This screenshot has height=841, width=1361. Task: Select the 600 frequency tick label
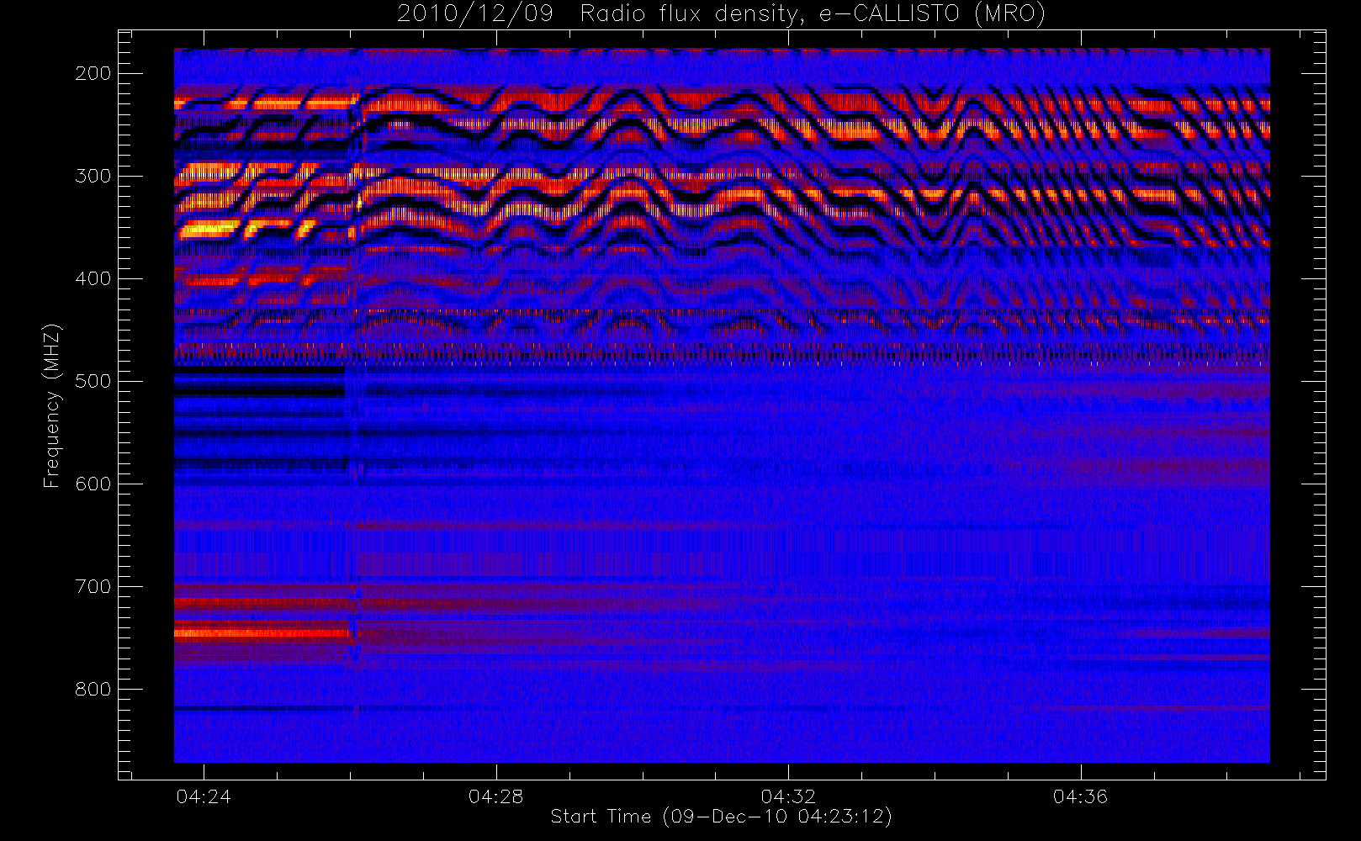click(93, 484)
